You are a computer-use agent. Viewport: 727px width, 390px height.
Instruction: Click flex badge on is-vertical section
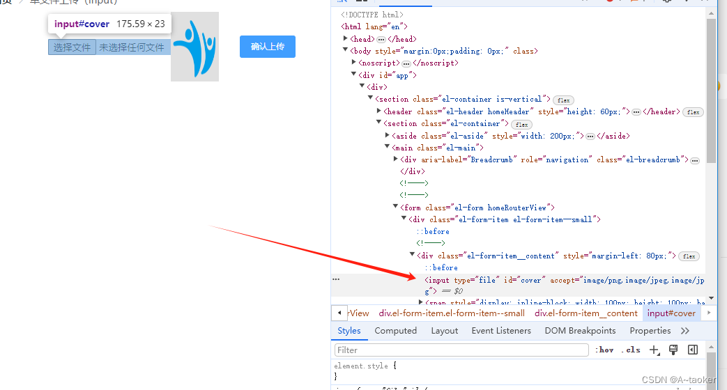pos(564,100)
